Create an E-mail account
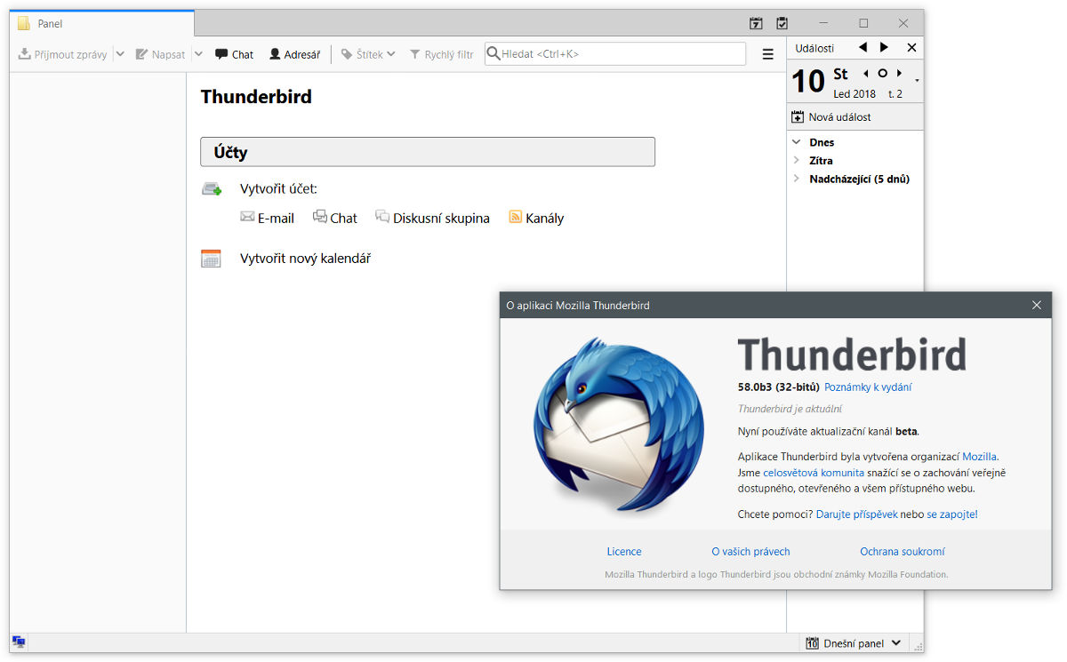The height and width of the screenshot is (662, 1067). pyautogui.click(x=267, y=218)
